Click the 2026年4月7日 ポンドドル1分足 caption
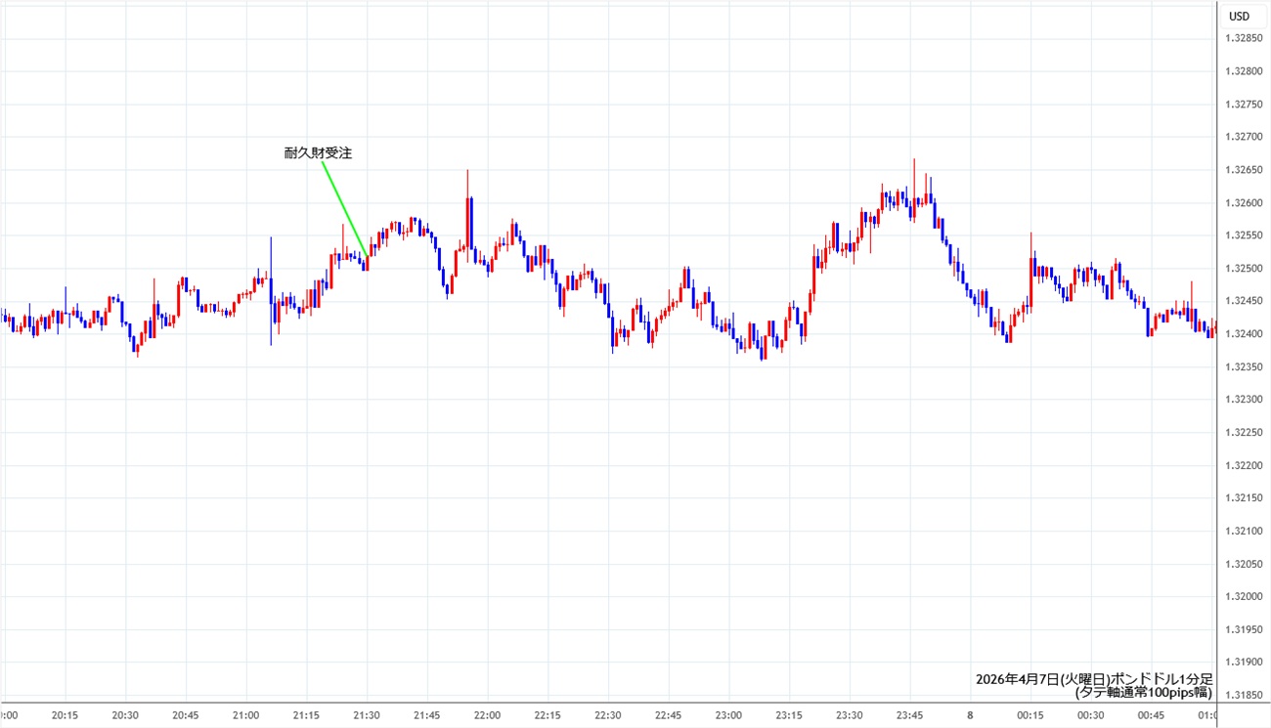The width and height of the screenshot is (1271, 728). [1093, 679]
